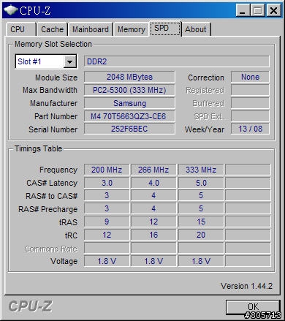Click CAS# Latency value 5.0

[201, 183]
